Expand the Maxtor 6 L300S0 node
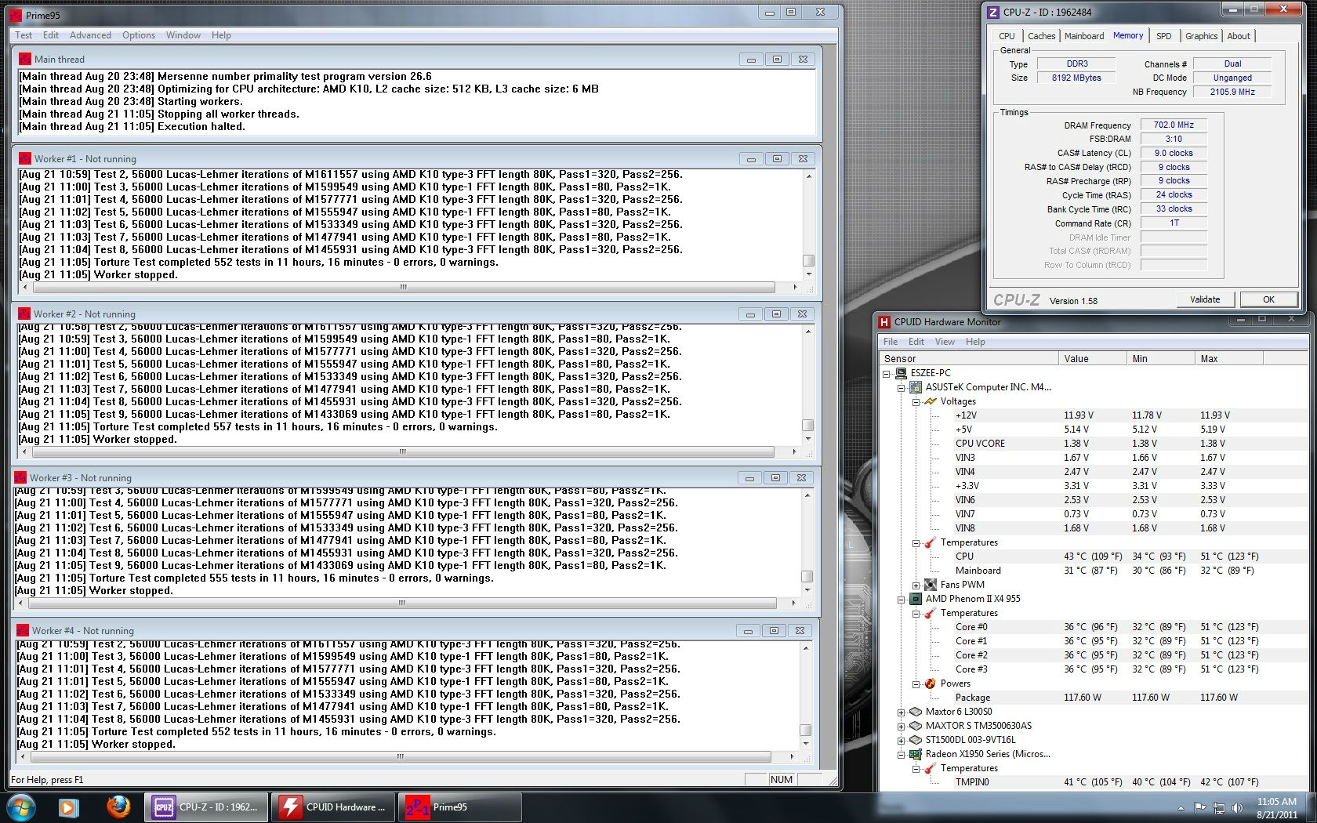Screen dimensions: 1317x823 point(902,712)
